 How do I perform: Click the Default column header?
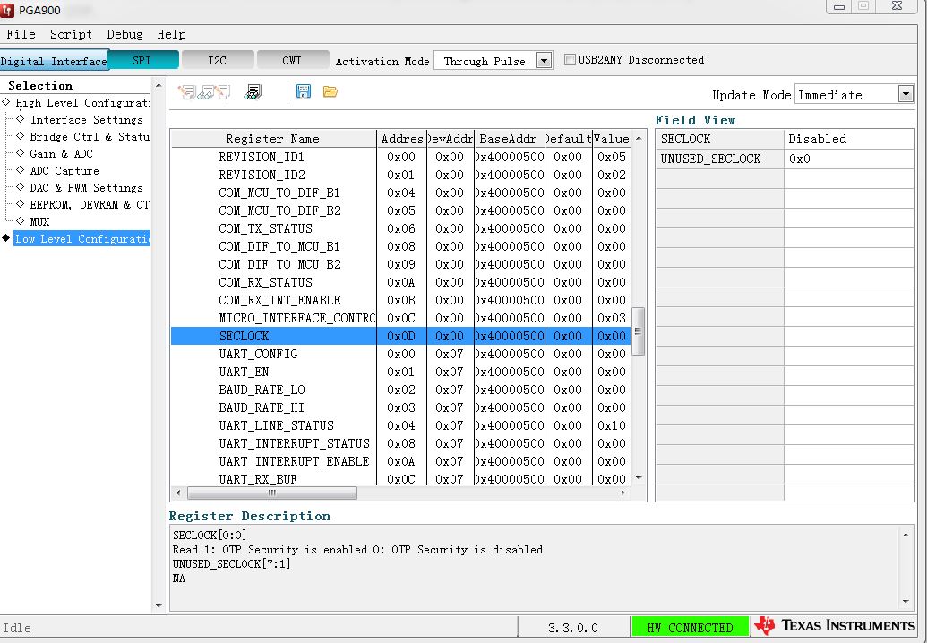(x=568, y=139)
